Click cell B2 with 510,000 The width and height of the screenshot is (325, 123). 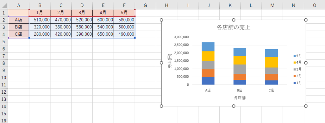click(x=40, y=20)
